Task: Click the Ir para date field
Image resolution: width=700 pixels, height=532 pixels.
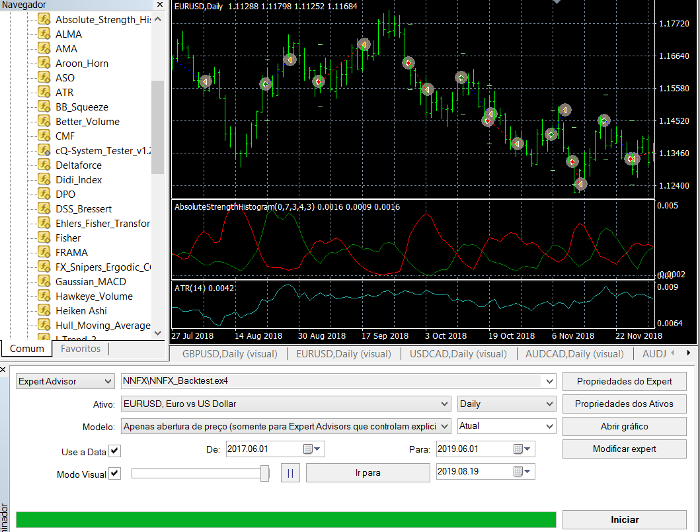Action: 485,471
